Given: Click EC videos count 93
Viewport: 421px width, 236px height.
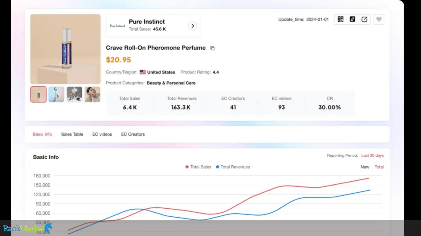Looking at the screenshot, I should (x=281, y=108).
